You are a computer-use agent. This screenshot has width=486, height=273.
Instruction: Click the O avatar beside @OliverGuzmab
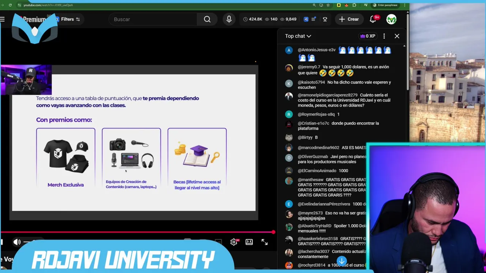289,158
